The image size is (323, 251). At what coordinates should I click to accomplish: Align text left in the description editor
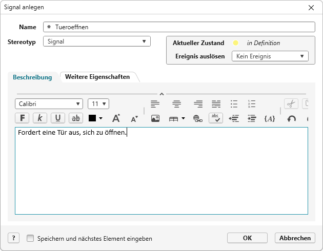(155, 104)
